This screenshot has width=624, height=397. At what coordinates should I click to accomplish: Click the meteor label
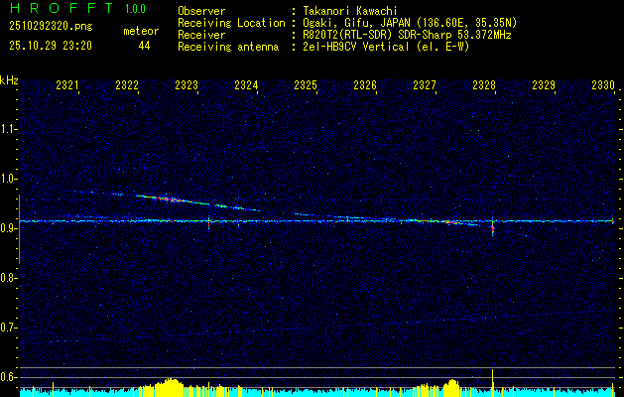point(141,31)
